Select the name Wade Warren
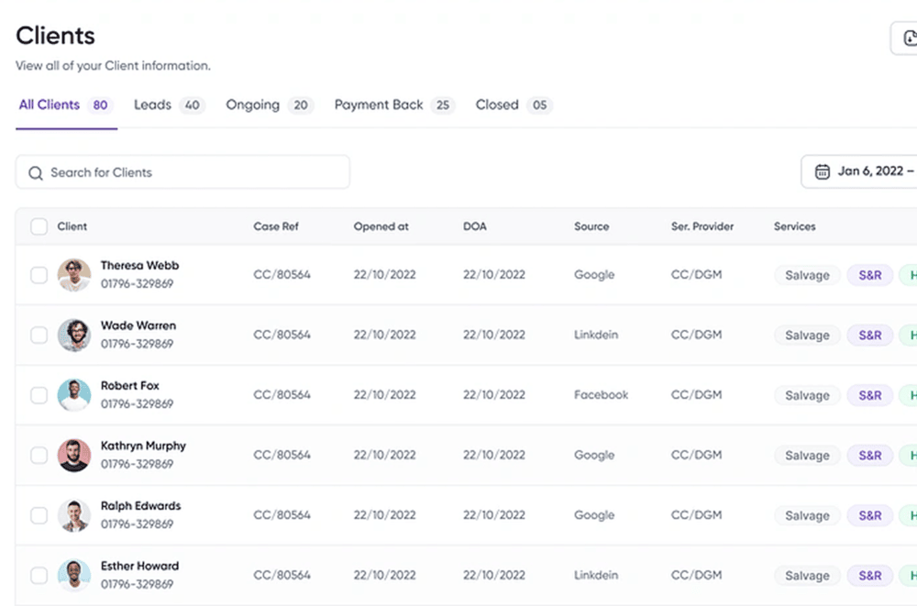The image size is (917, 606). pos(138,325)
